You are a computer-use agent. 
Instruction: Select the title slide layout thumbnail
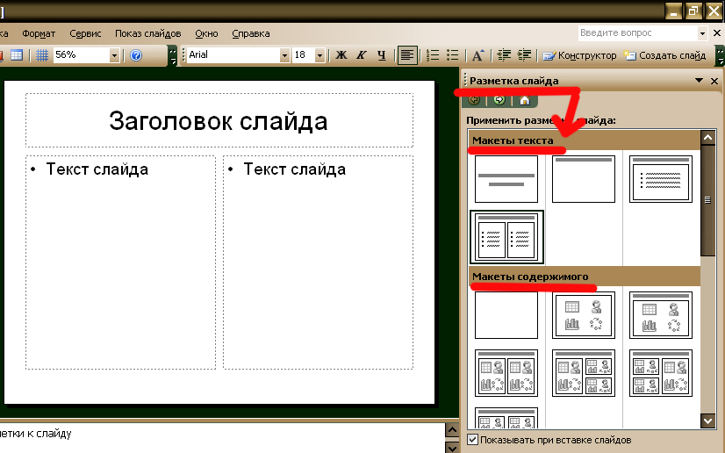click(506, 179)
